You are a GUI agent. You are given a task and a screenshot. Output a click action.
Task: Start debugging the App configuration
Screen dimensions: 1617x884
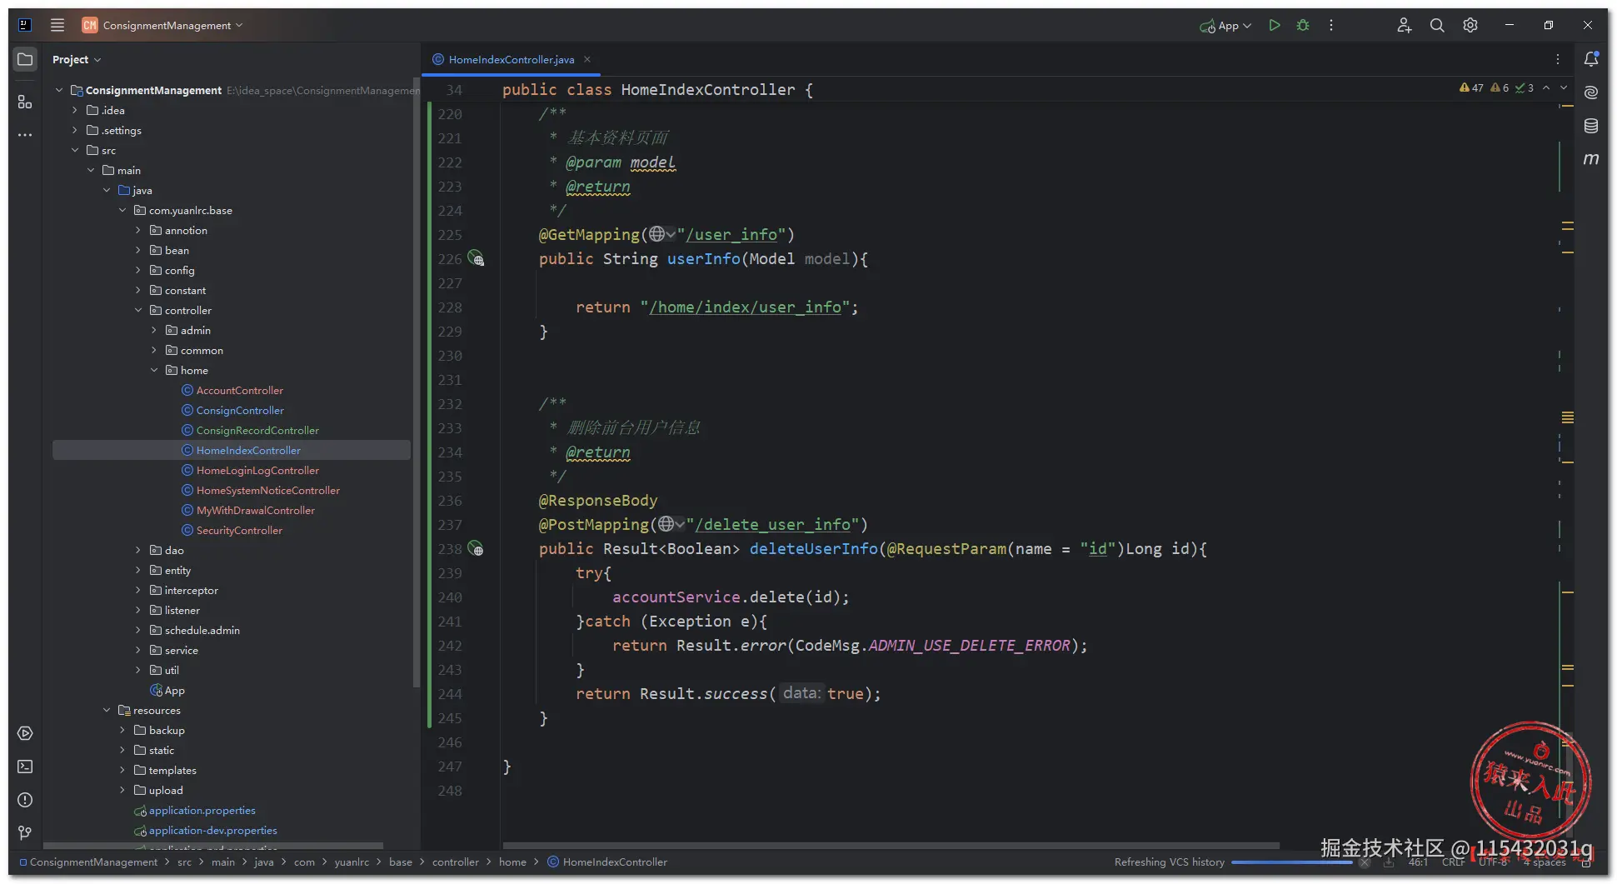pos(1303,26)
